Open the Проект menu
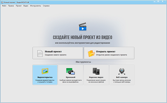This screenshot has height=103, width=167. tap(19, 6)
